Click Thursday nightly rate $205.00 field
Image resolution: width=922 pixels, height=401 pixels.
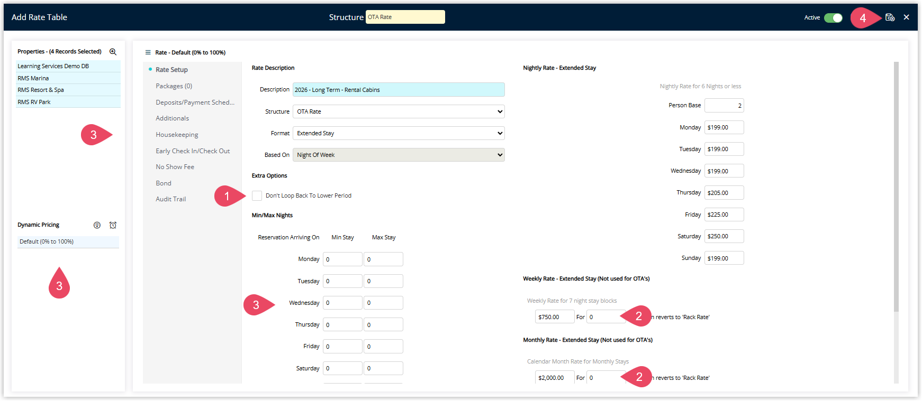coord(724,193)
